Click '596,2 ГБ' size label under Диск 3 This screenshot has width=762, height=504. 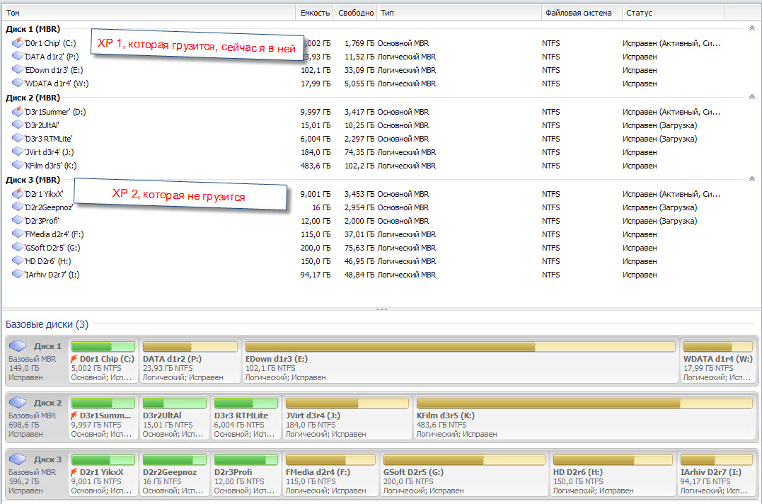point(24,481)
